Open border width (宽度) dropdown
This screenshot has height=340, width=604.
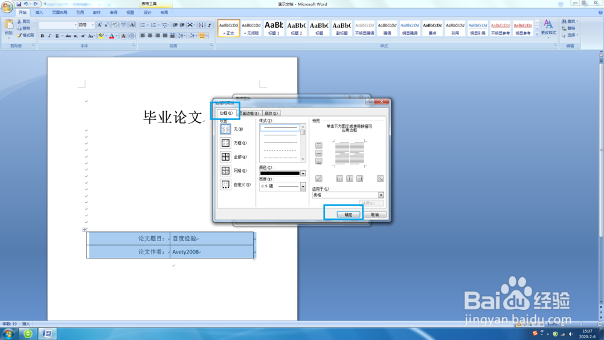click(x=303, y=187)
